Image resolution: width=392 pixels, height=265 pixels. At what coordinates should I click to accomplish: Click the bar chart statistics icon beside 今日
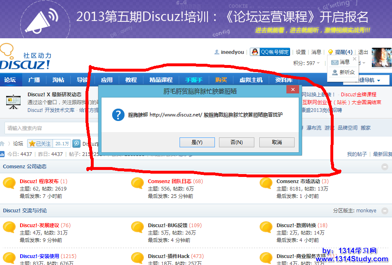coord(2,154)
